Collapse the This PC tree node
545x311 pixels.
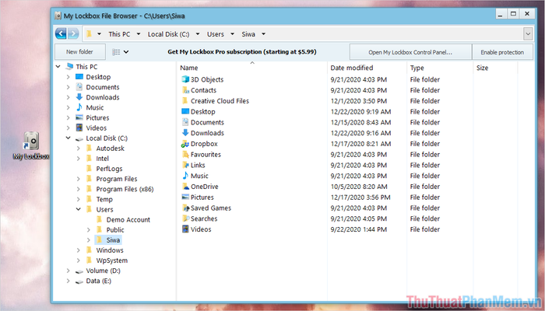[58, 67]
